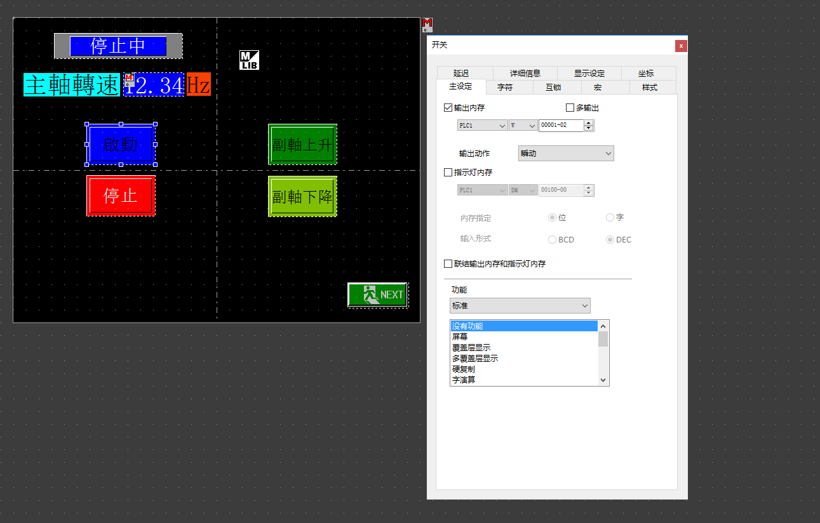
Task: Select the 副軸下降 button object
Action: tap(302, 197)
